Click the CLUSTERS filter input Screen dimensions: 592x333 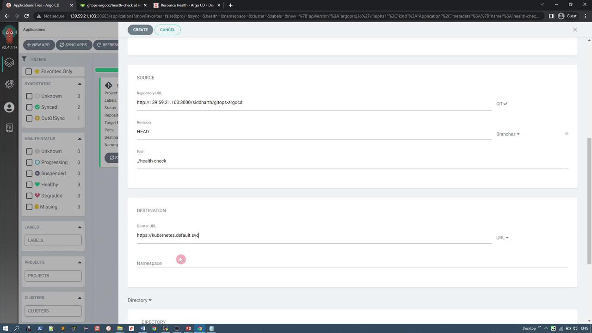pyautogui.click(x=53, y=311)
